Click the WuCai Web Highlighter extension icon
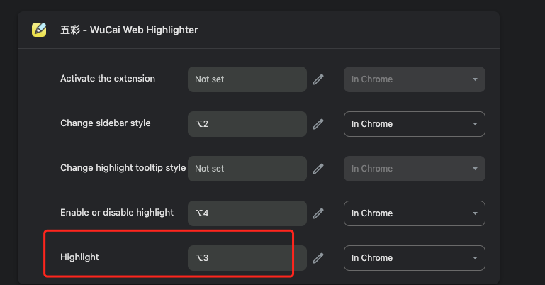Image resolution: width=545 pixels, height=285 pixels. tap(39, 30)
